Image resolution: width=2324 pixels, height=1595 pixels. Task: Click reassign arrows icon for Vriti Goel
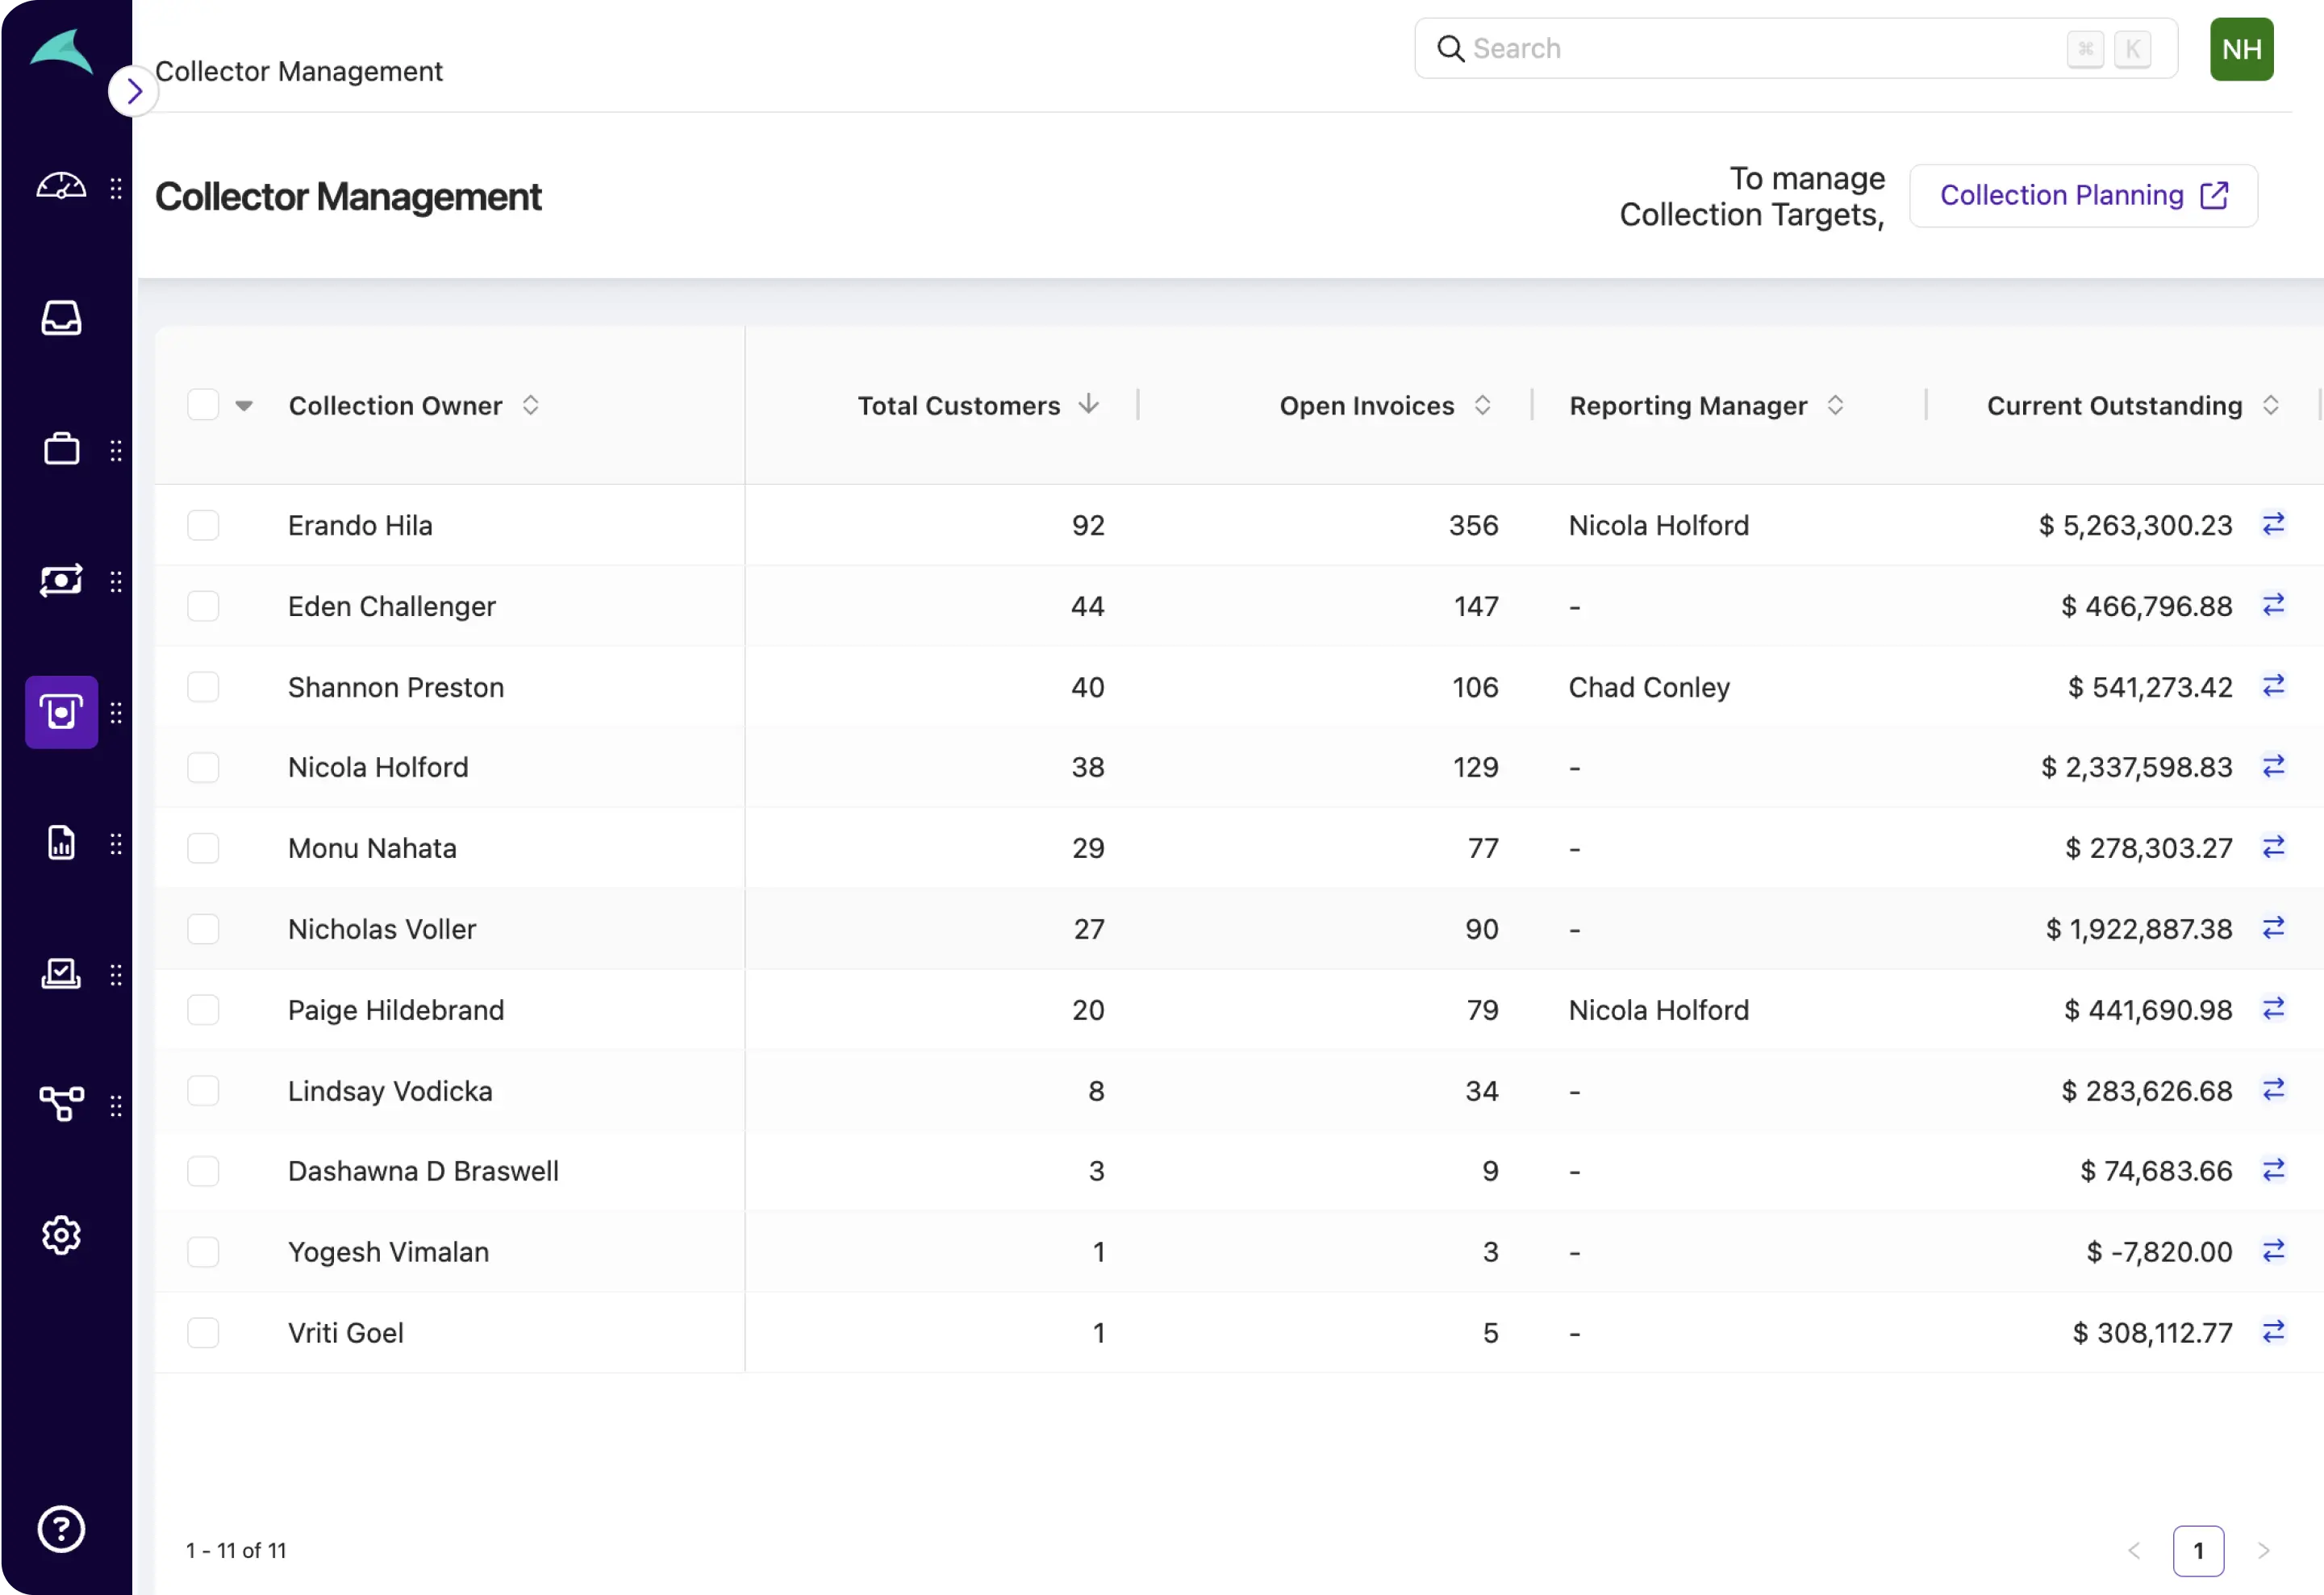[2273, 1332]
